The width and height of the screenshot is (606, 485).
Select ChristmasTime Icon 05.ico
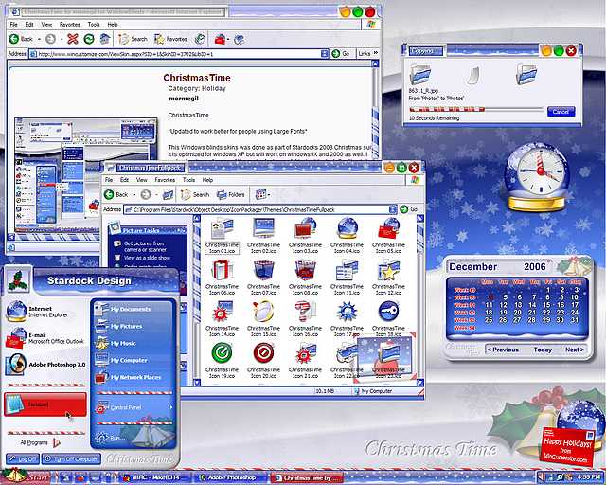tap(388, 235)
